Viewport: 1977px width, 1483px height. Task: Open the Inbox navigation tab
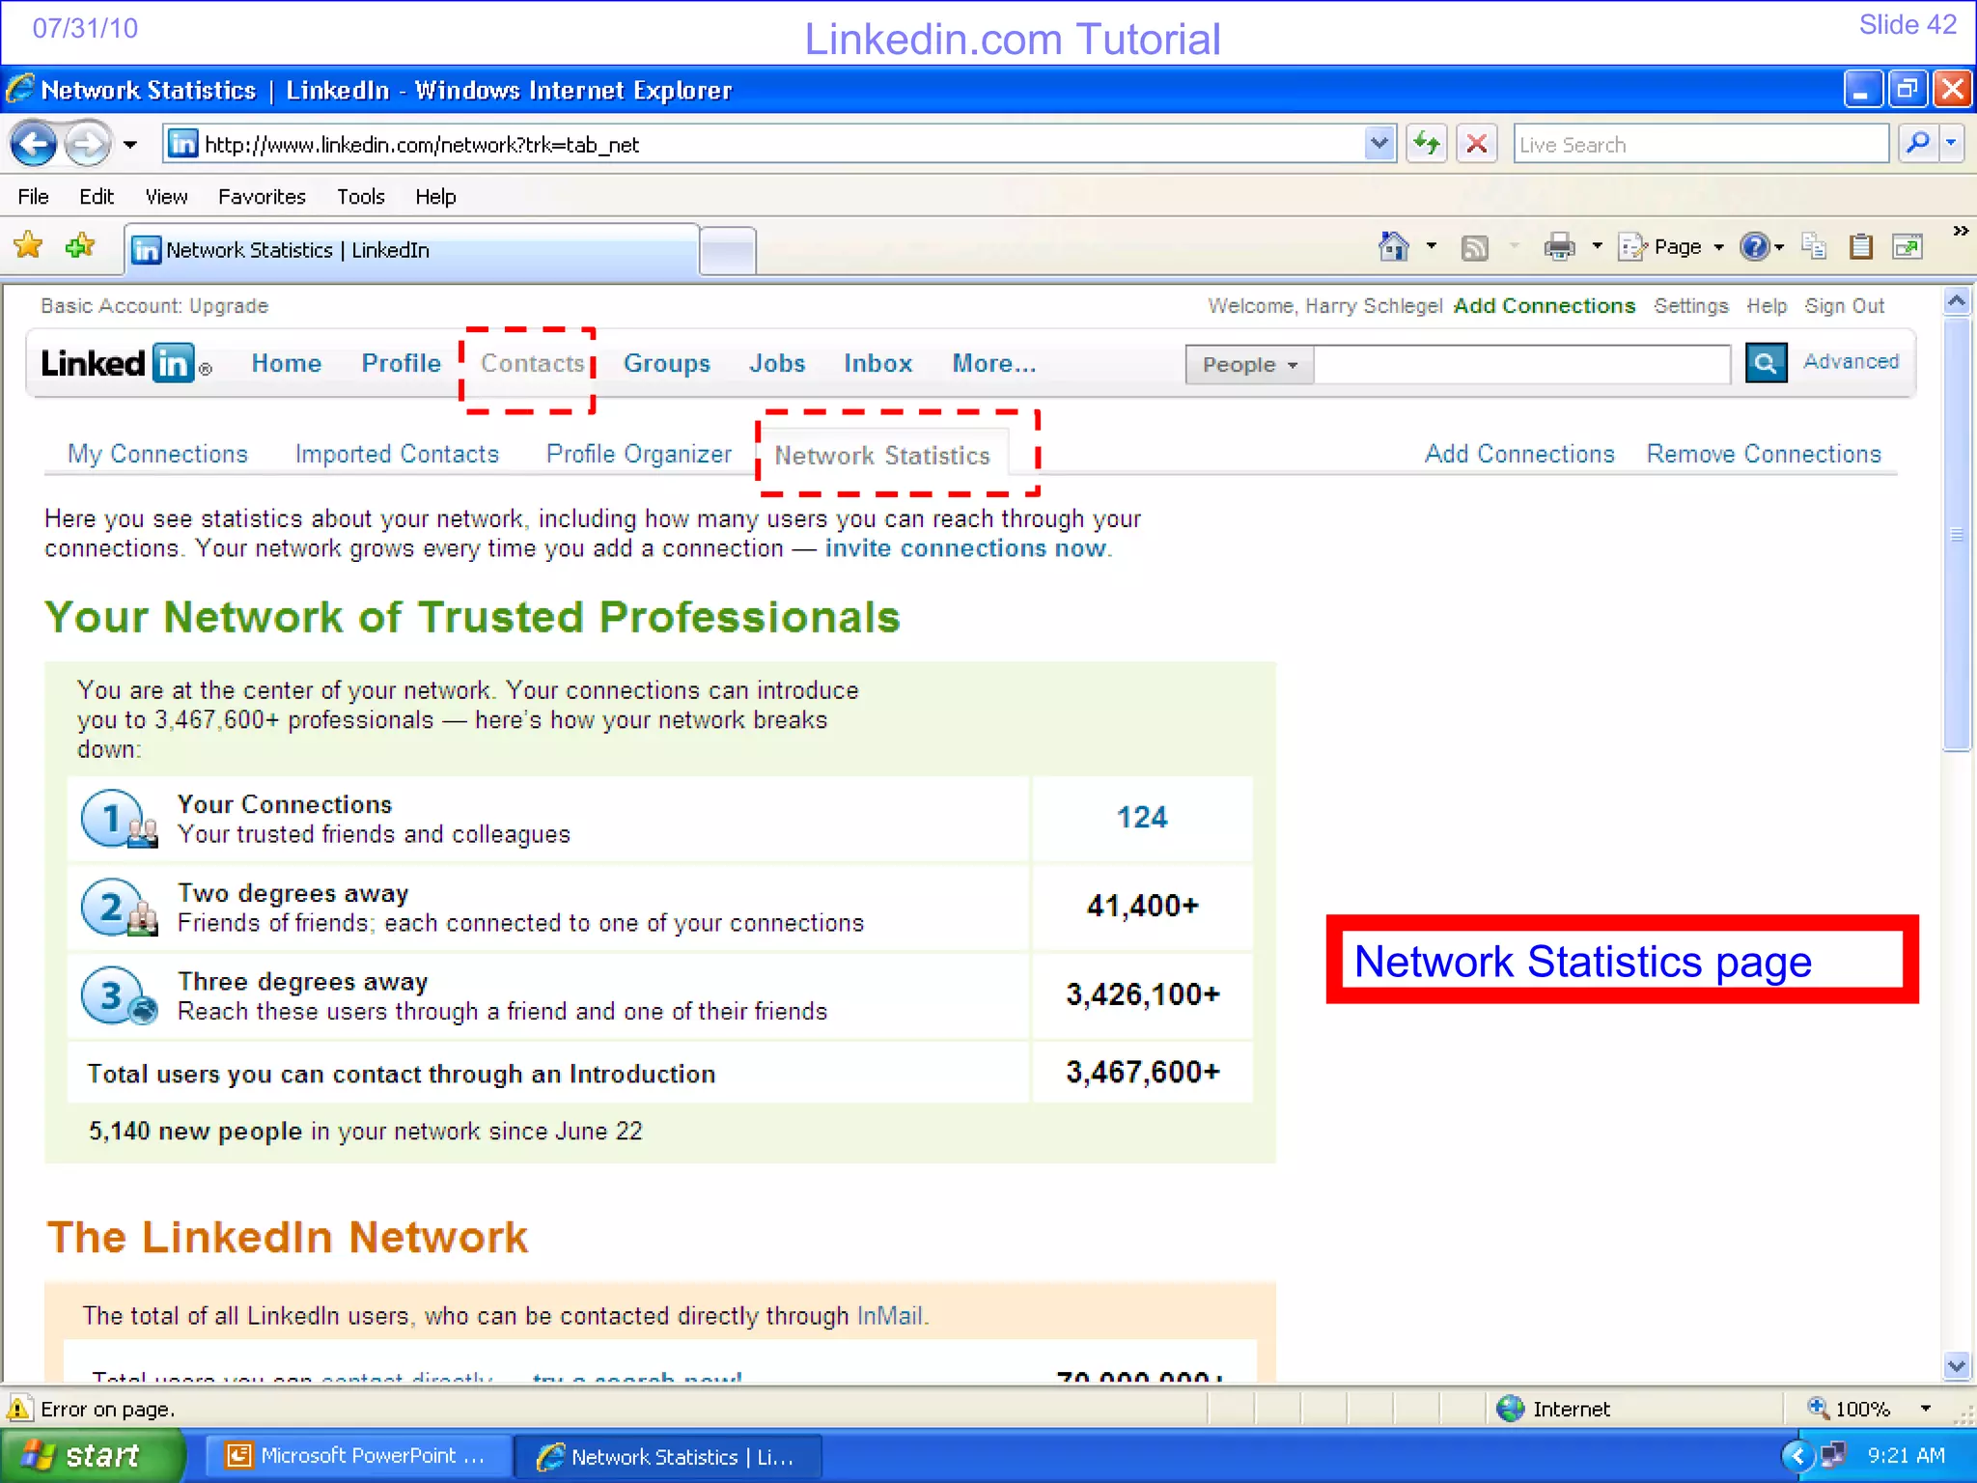[877, 363]
